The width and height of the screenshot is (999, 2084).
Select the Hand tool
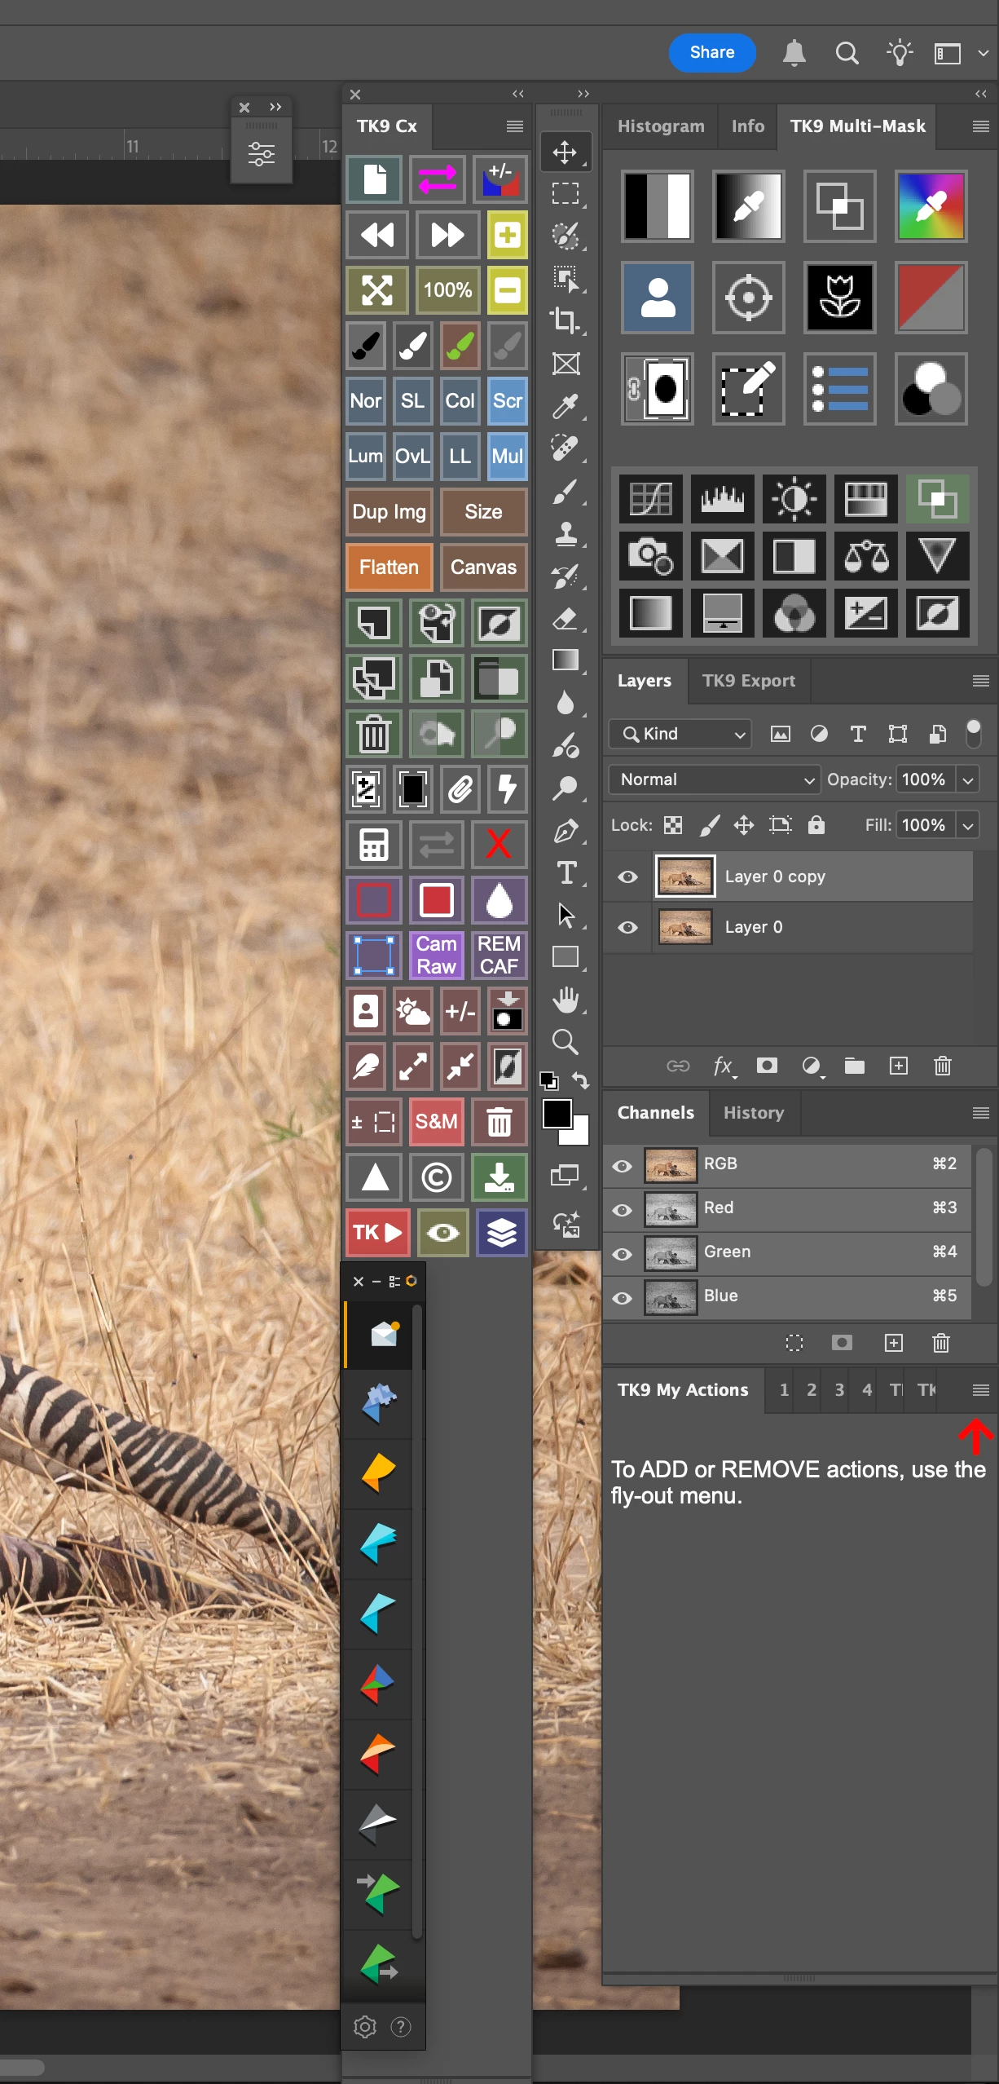point(565,1000)
